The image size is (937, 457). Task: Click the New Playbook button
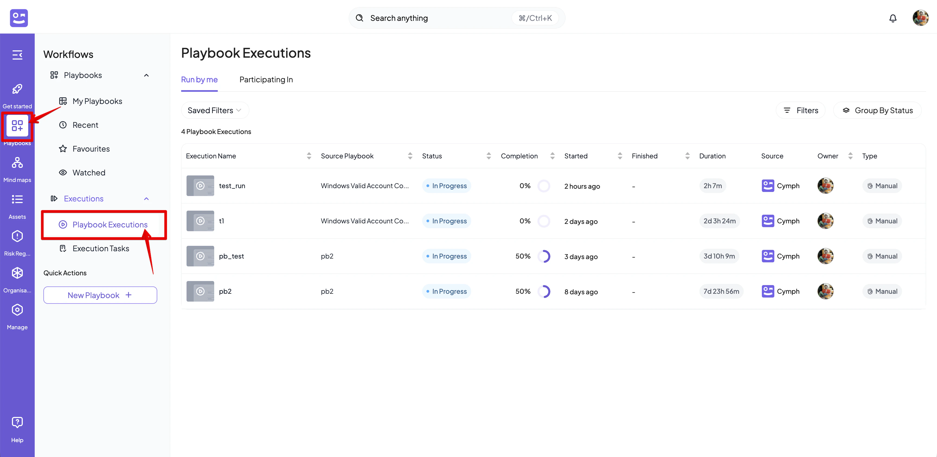[100, 295]
